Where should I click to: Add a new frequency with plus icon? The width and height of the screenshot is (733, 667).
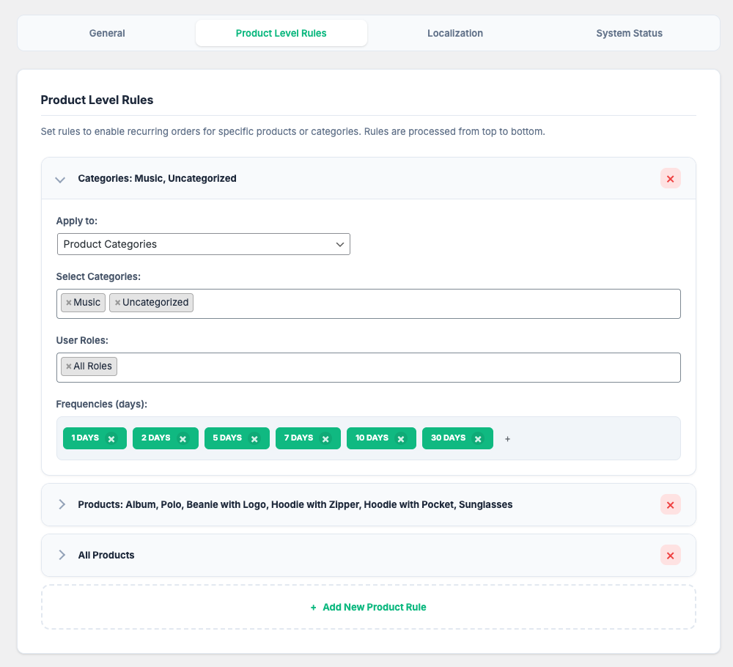point(507,439)
